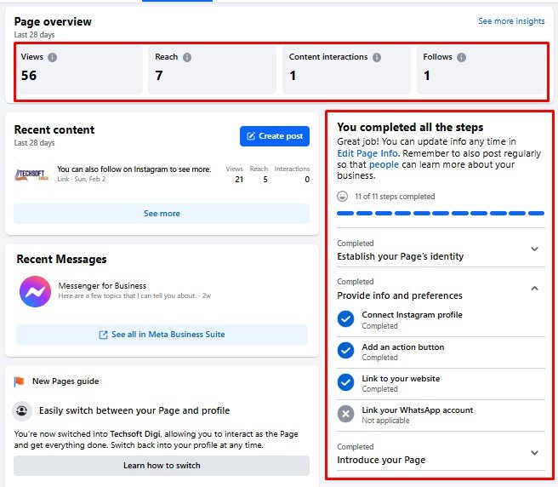Screen dimensions: 558x487
Task: Click the info icon beside Reach
Action: pyautogui.click(x=187, y=58)
